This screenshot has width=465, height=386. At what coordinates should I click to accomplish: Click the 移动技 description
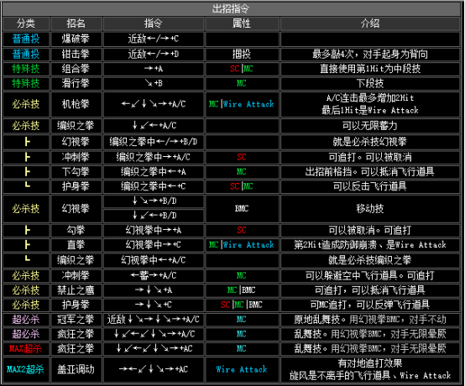click(370, 208)
